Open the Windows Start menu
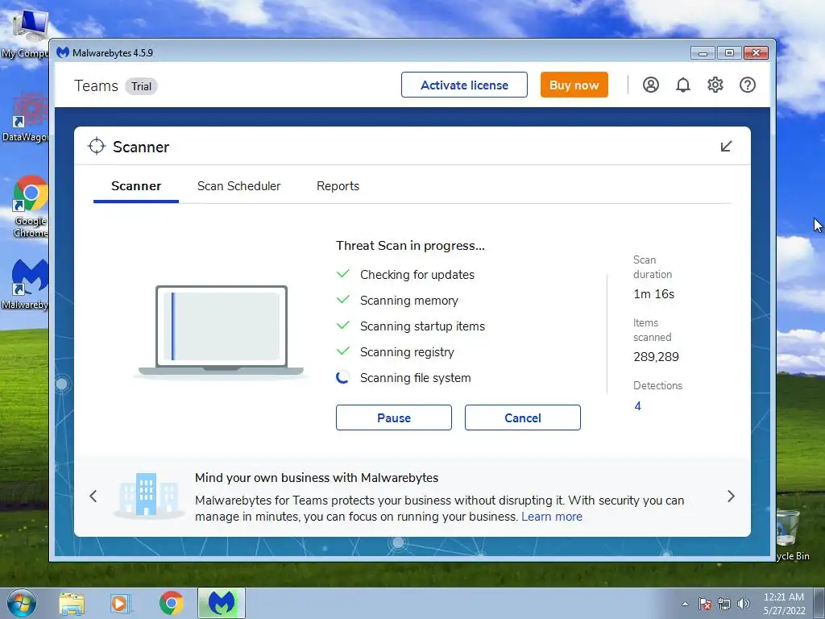The height and width of the screenshot is (619, 825). pos(22,603)
